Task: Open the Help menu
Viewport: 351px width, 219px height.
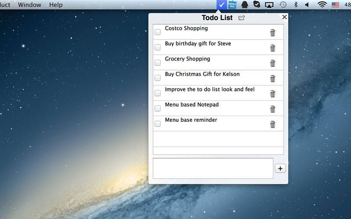Action: [x=56, y=5]
